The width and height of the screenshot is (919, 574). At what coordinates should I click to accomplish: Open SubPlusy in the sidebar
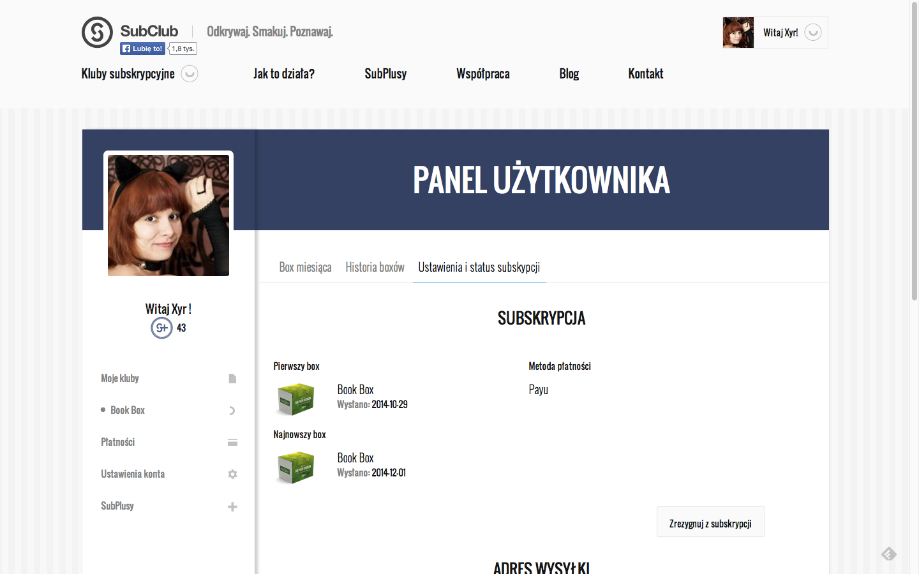click(117, 506)
